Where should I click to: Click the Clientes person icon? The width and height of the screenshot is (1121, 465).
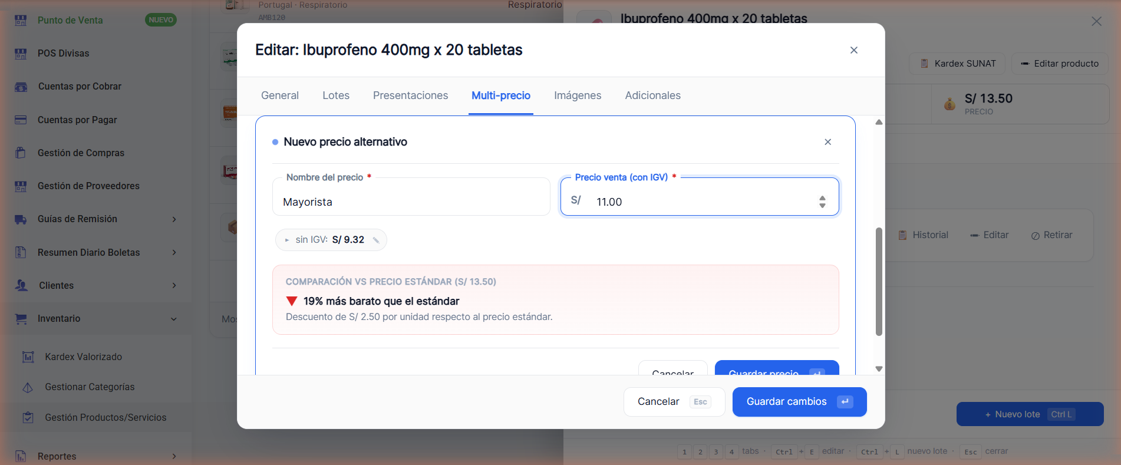[x=22, y=285]
